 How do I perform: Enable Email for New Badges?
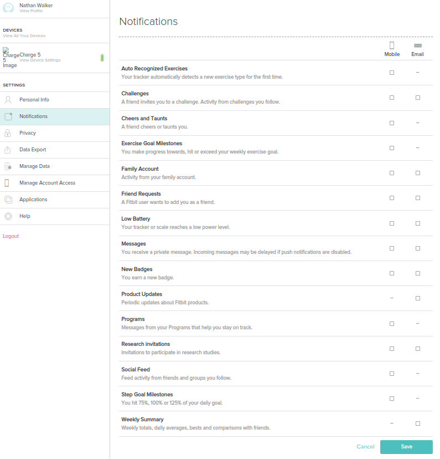(x=418, y=273)
